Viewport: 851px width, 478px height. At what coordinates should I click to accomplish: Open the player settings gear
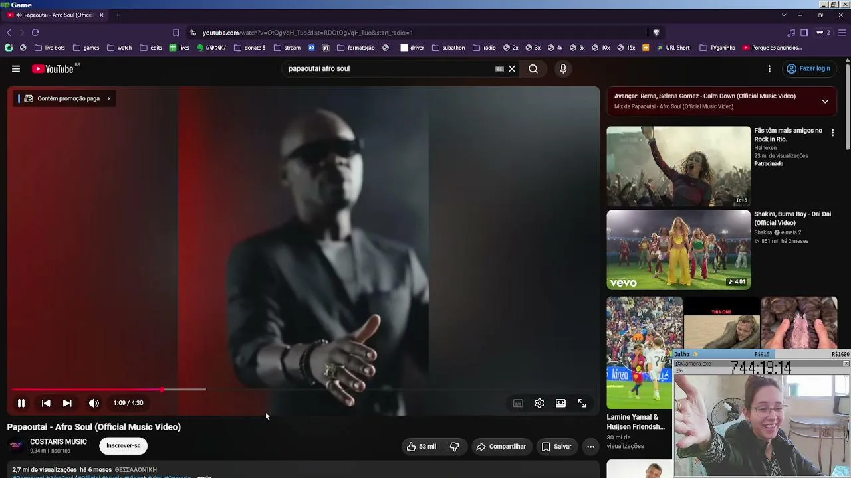pyautogui.click(x=539, y=403)
